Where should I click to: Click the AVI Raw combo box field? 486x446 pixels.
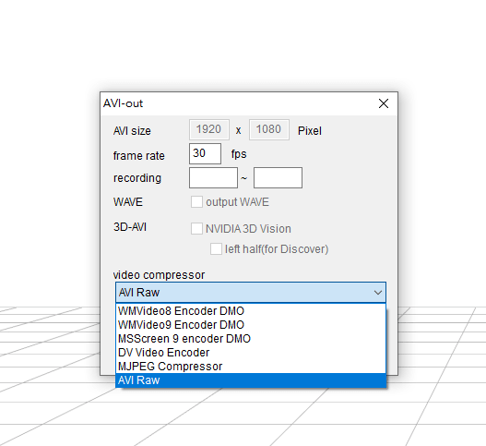click(251, 293)
